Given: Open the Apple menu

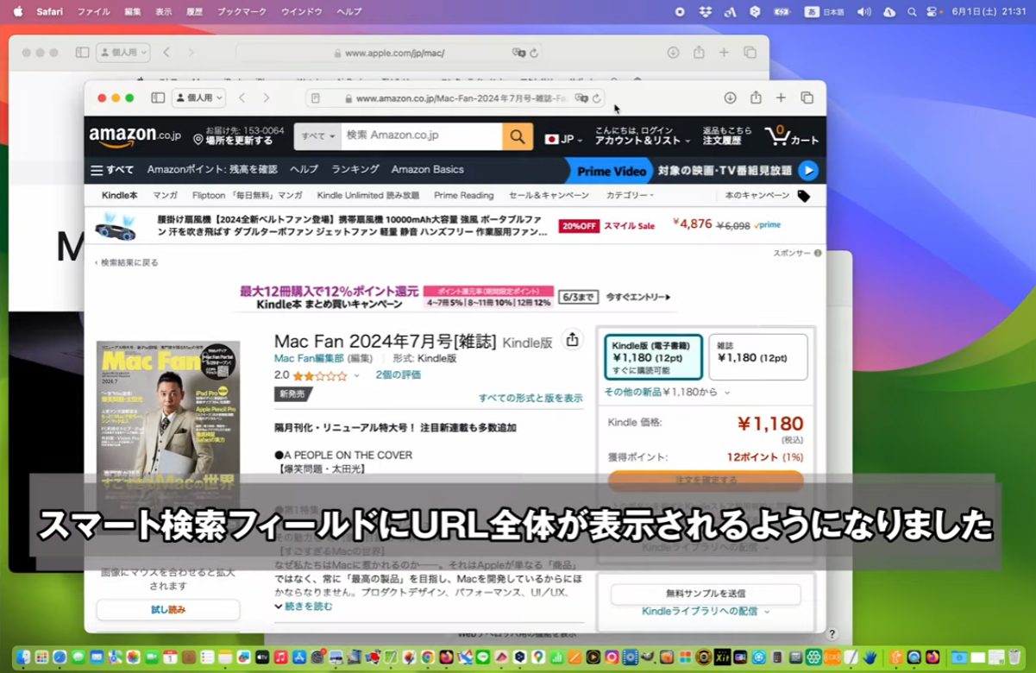Looking at the screenshot, I should click(x=17, y=11).
